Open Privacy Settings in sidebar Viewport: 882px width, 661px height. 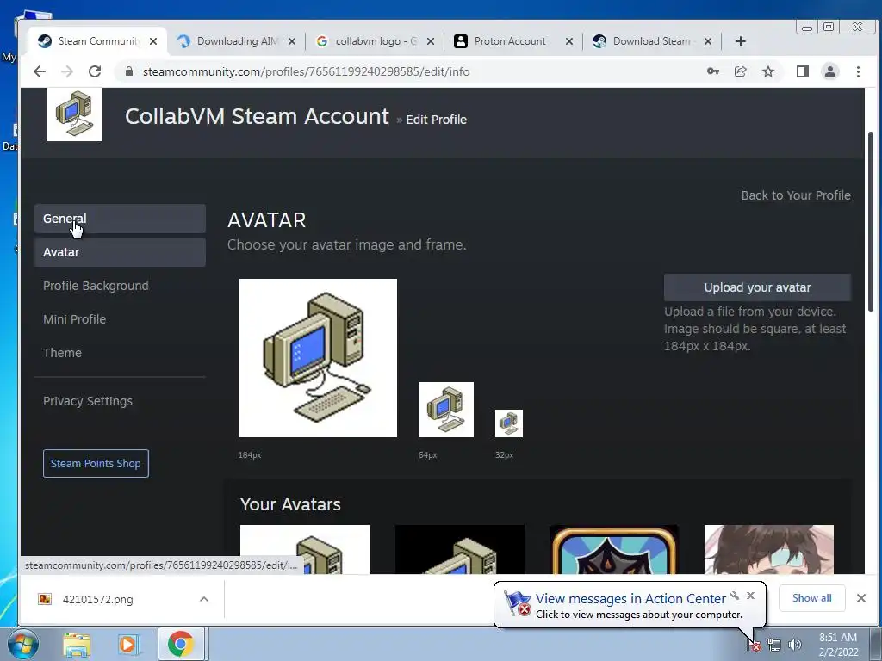click(120, 401)
